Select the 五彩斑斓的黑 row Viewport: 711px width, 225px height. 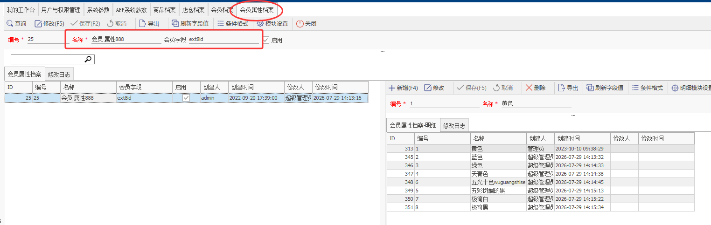pyautogui.click(x=540, y=191)
